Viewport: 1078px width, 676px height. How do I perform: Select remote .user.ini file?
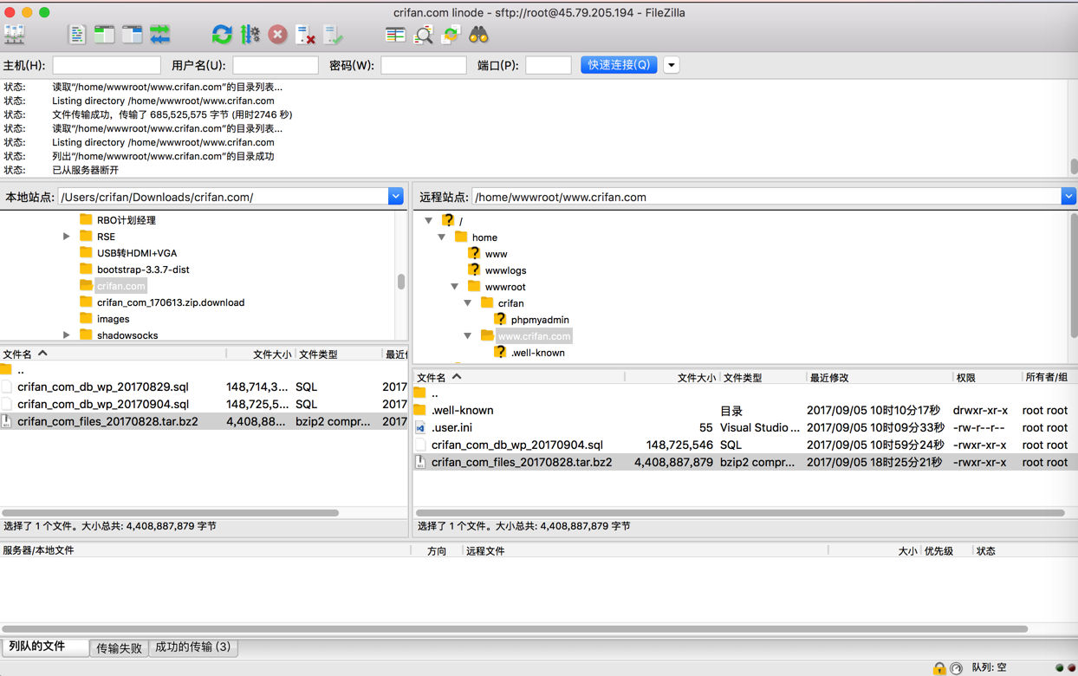point(745,427)
